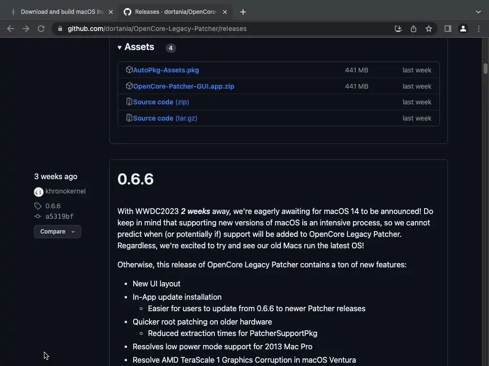Click the page vertical scrollbar
This screenshot has width=489, height=366.
coord(486,69)
